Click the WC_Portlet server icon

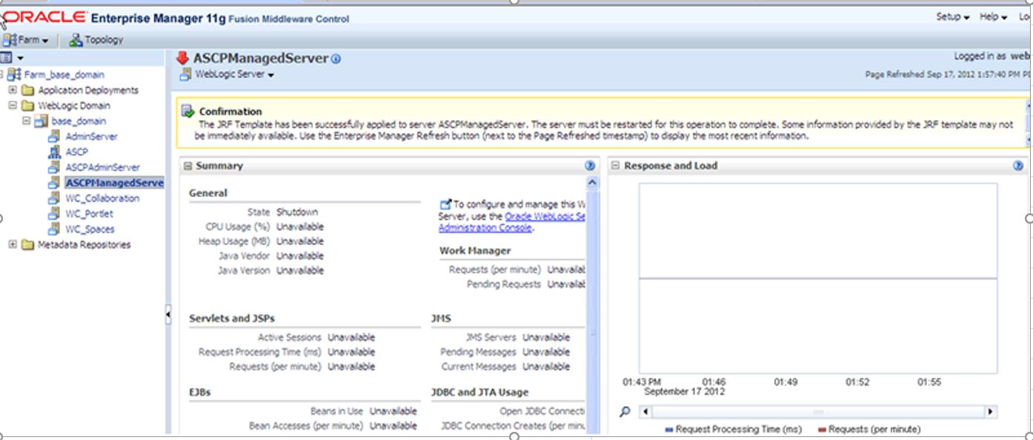(54, 213)
